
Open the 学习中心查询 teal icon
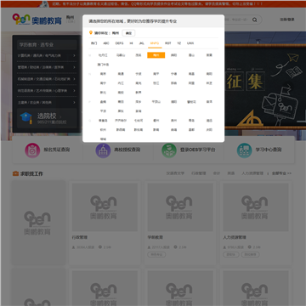[x=244, y=150]
